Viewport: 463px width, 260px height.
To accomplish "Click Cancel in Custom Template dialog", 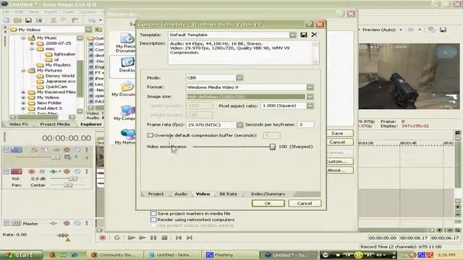I will pyautogui.click(x=305, y=203).
